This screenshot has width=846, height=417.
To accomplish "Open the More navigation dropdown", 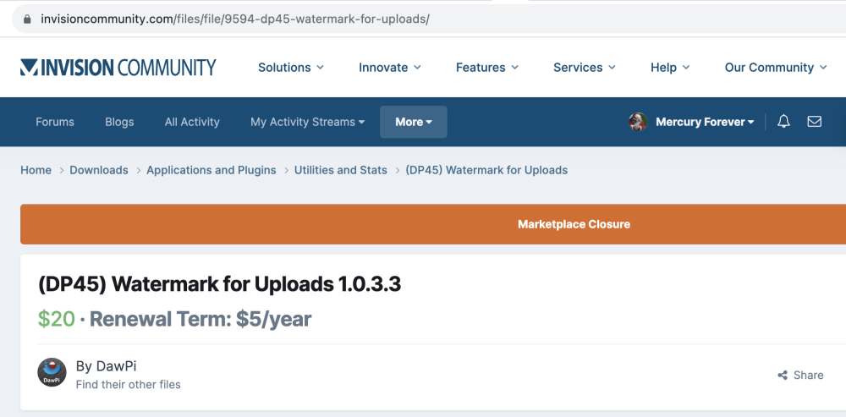I will pos(413,122).
